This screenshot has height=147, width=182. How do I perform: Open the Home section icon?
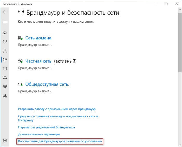(5, 33)
